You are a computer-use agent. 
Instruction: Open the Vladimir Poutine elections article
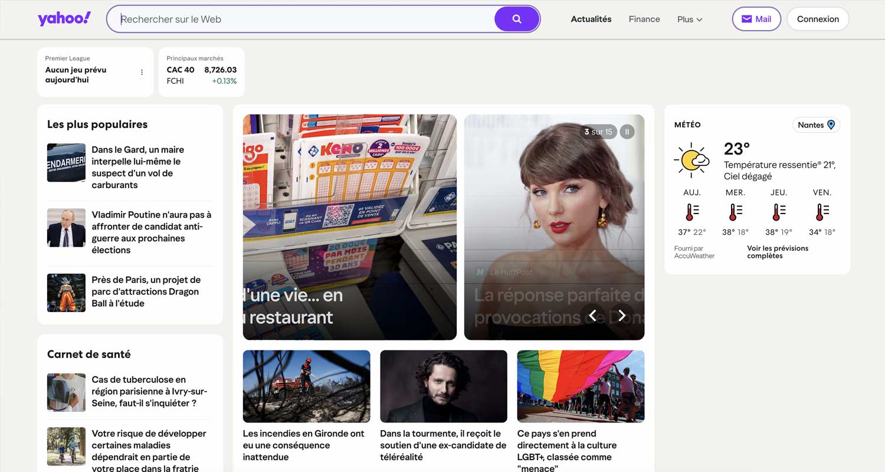pyautogui.click(x=151, y=232)
